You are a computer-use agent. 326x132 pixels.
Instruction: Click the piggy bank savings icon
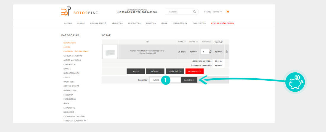[x=295, y=82]
